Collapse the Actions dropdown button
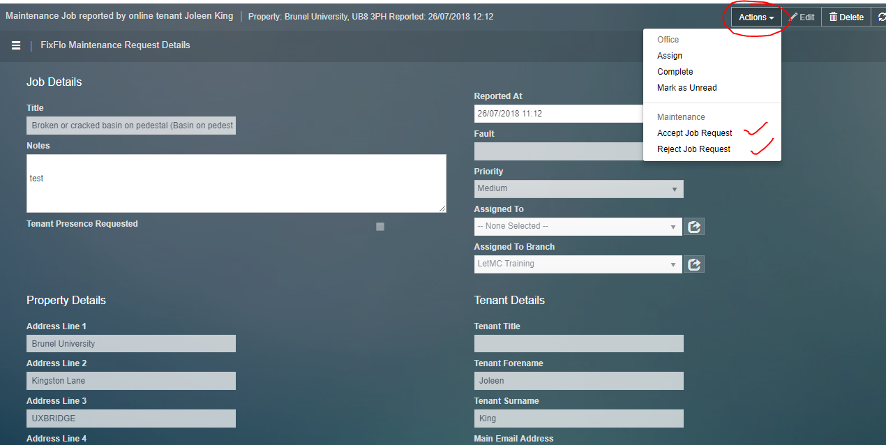Image resolution: width=886 pixels, height=445 pixels. click(x=756, y=17)
